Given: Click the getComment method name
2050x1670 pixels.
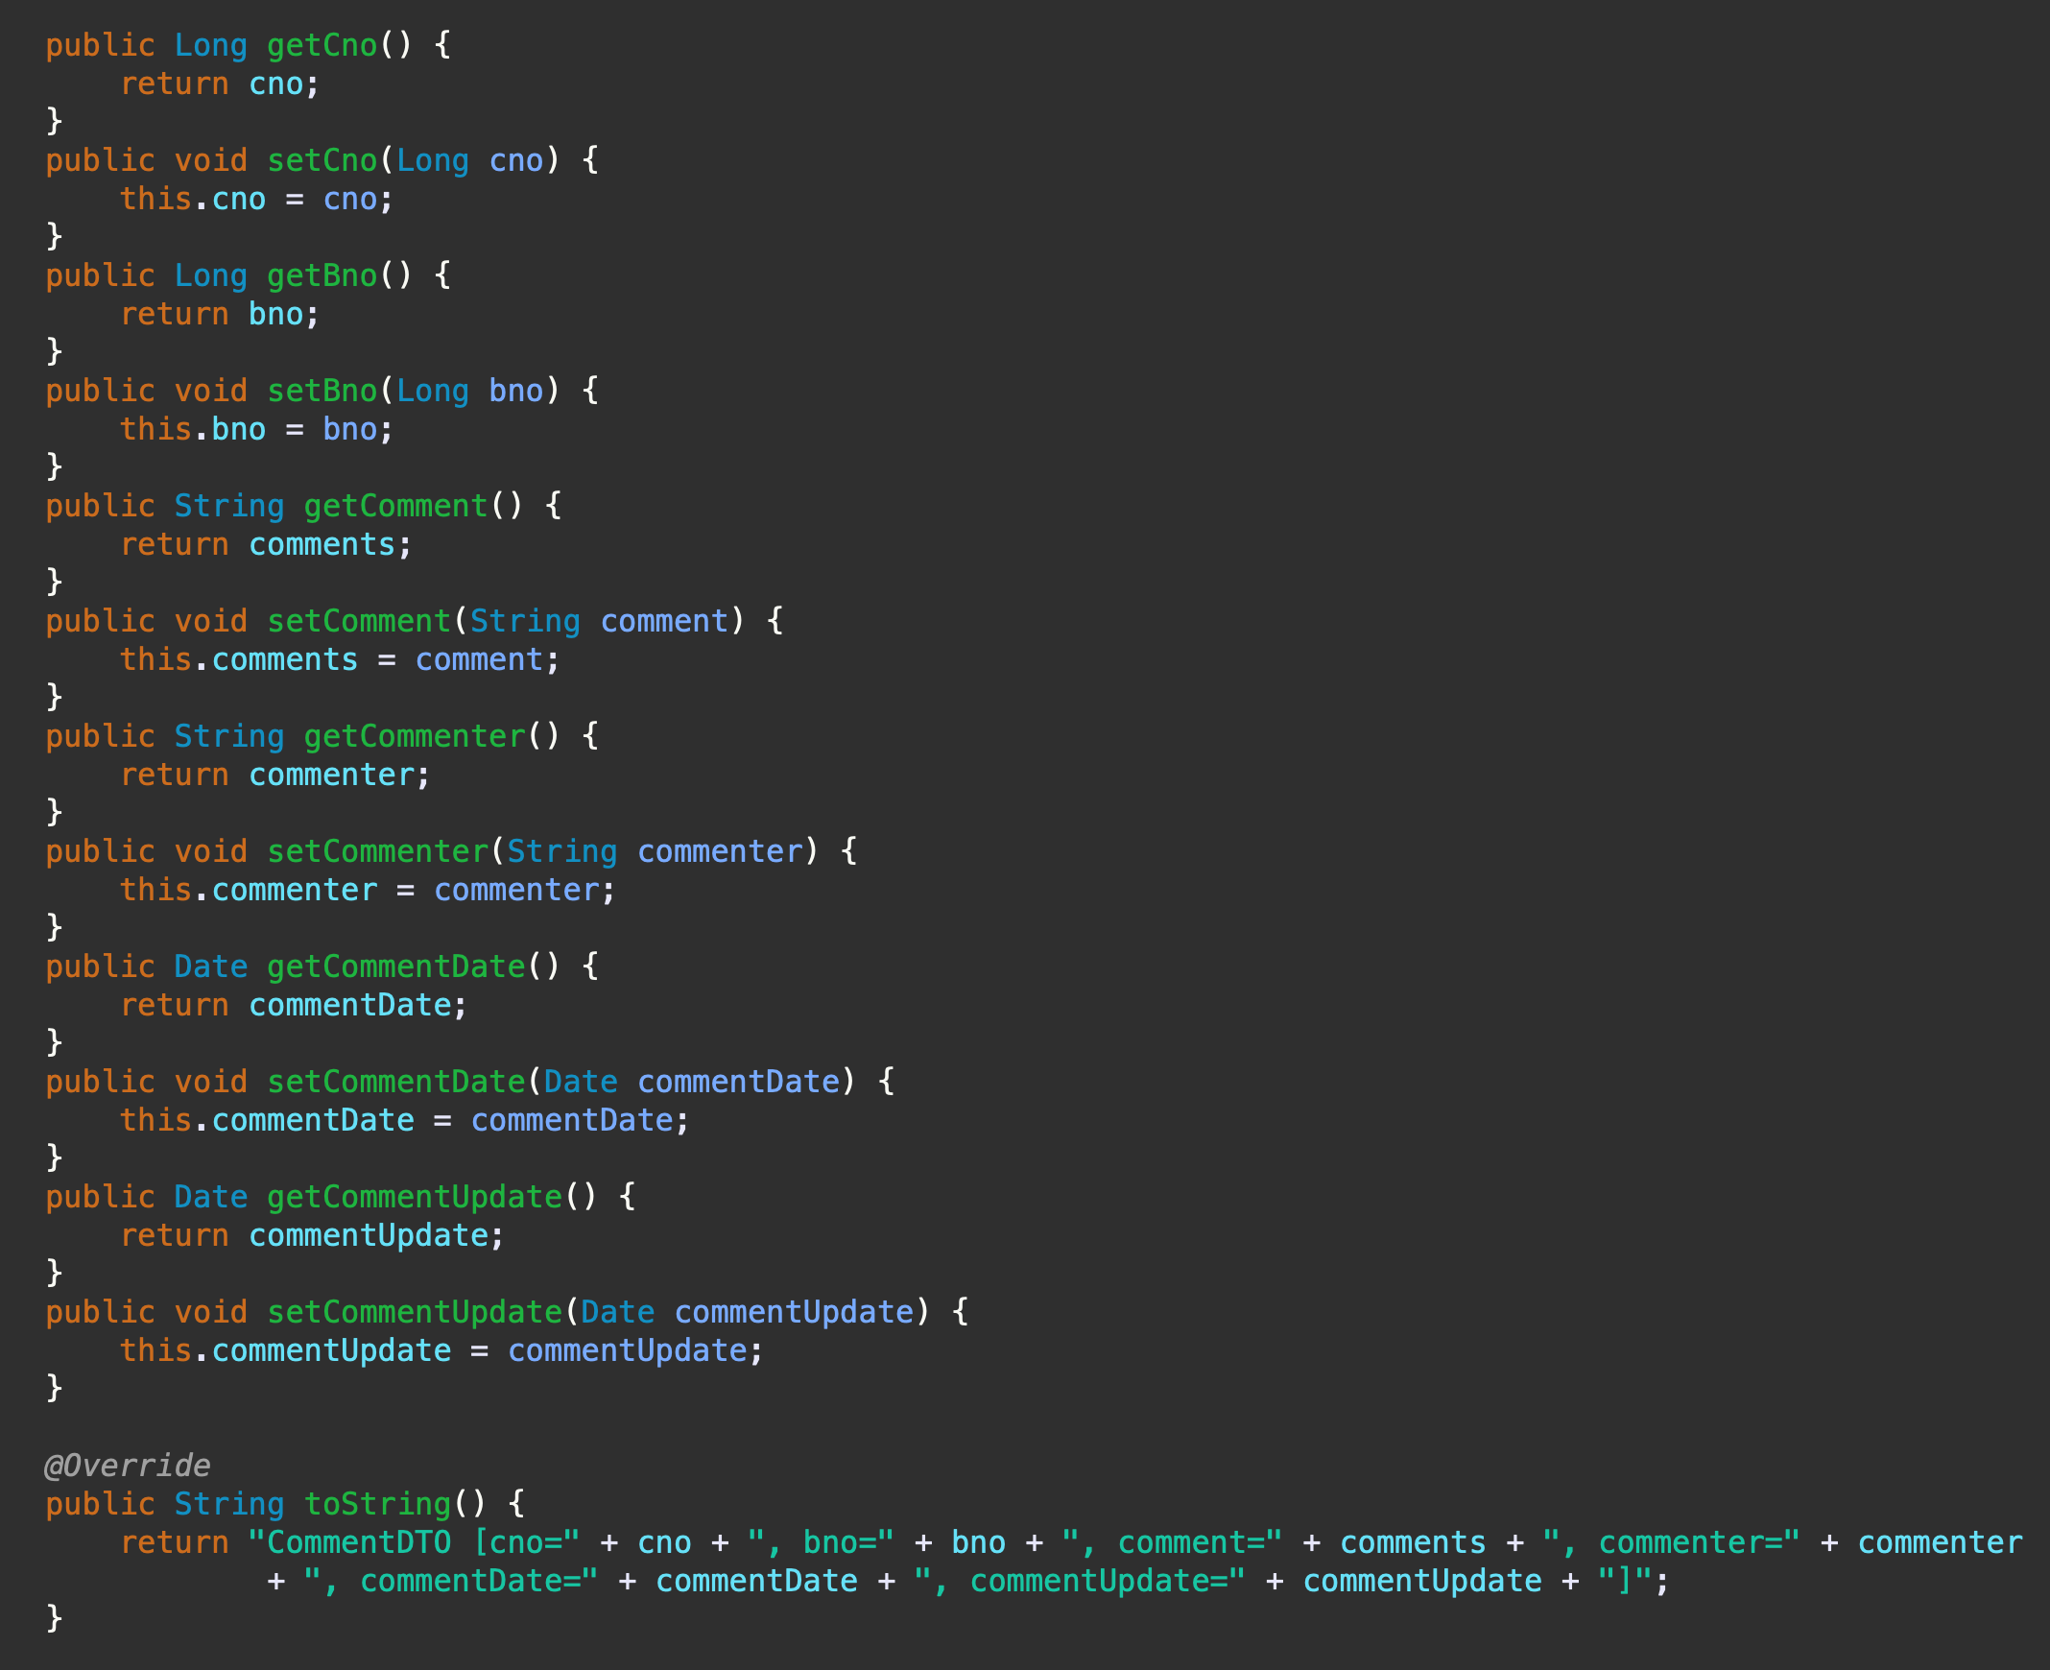Looking at the screenshot, I should [x=395, y=506].
